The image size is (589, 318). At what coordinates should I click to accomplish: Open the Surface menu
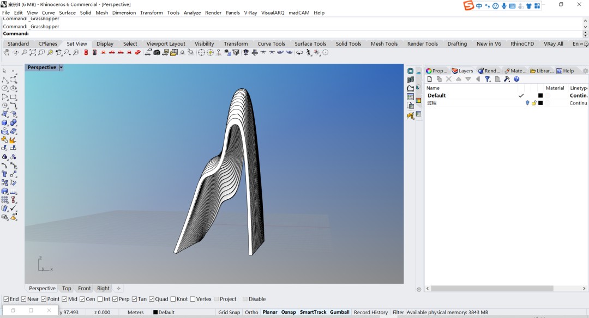pos(67,13)
